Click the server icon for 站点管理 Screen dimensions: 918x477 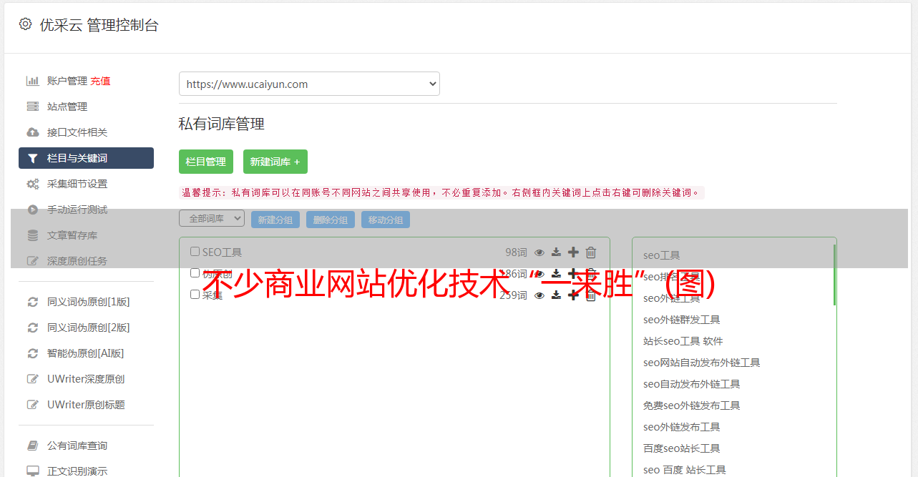33,107
